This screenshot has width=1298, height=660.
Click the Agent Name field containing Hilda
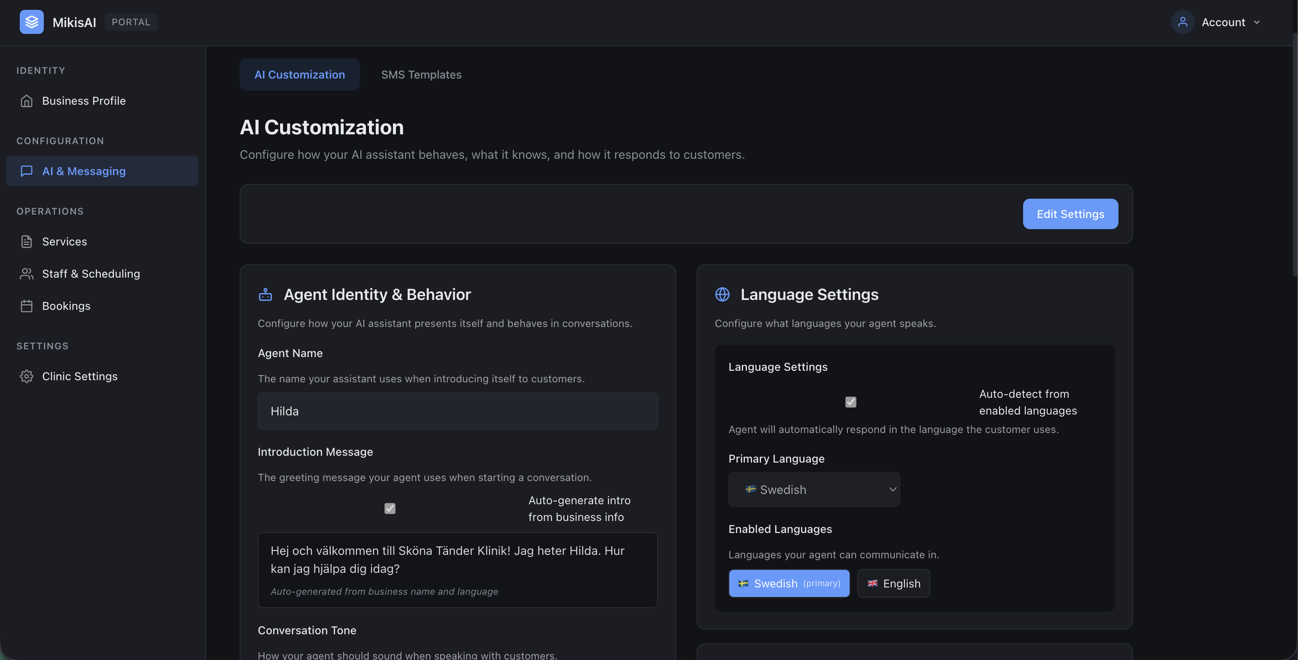[x=457, y=411]
